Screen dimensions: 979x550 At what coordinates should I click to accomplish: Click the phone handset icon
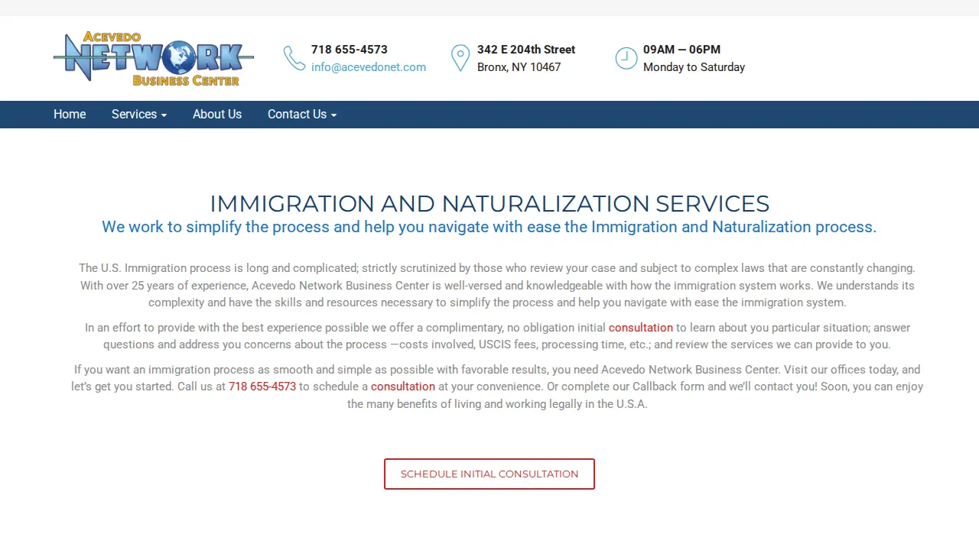[294, 58]
